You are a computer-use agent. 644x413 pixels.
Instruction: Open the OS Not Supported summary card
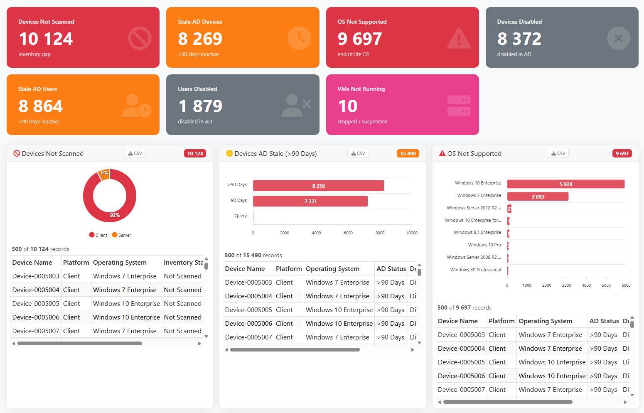403,37
